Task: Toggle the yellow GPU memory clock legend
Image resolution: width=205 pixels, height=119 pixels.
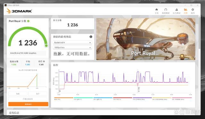Action: tap(162, 99)
